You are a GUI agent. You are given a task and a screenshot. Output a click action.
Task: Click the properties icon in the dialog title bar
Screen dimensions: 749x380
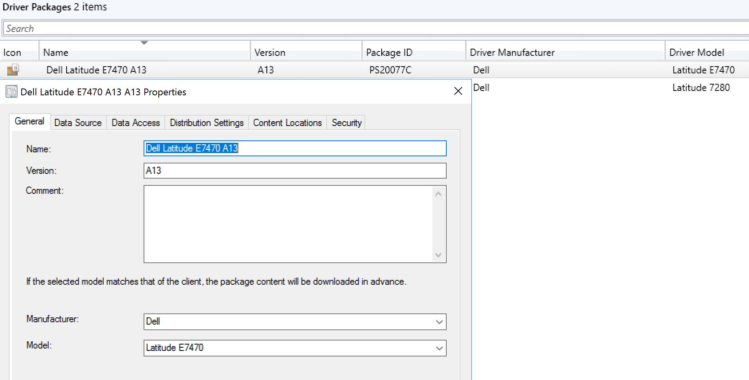[x=11, y=92]
